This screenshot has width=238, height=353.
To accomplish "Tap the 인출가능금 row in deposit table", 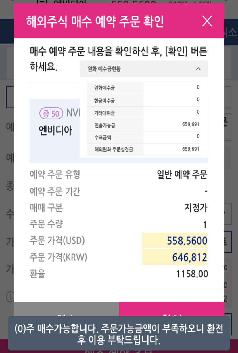I will tap(144, 125).
